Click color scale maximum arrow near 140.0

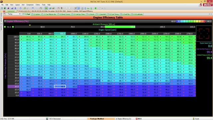coord(205,21)
